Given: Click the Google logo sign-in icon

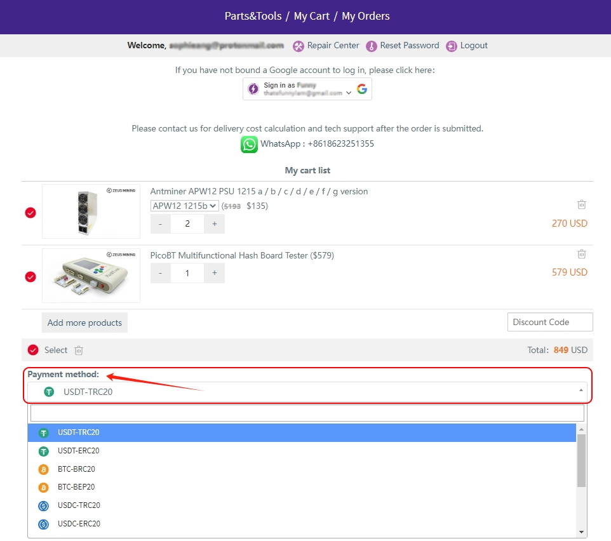Looking at the screenshot, I should 362,89.
